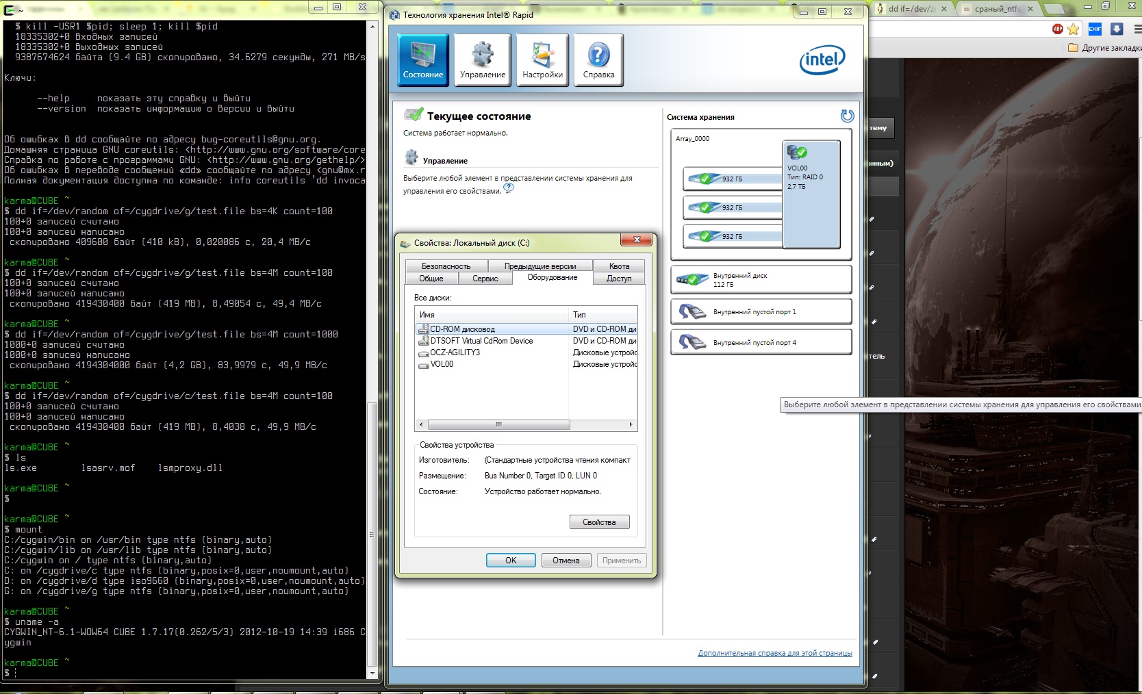The image size is (1142, 694).
Task: Switch to the Сервис tab
Action: 485,279
